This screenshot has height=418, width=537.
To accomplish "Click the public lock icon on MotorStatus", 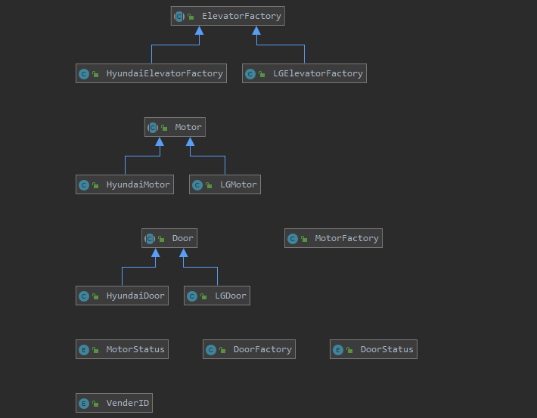I will tap(95, 350).
